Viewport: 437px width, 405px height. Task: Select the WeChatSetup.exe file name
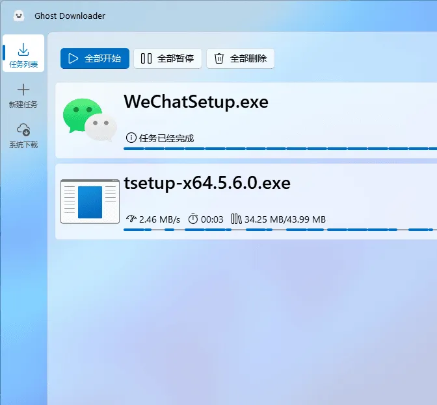(196, 101)
